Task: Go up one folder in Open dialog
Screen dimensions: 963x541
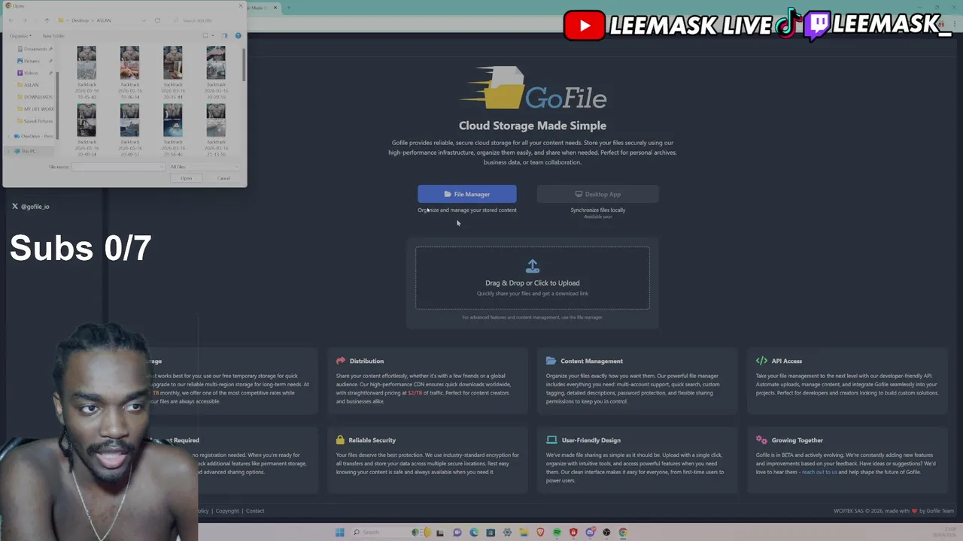Action: pos(47,20)
